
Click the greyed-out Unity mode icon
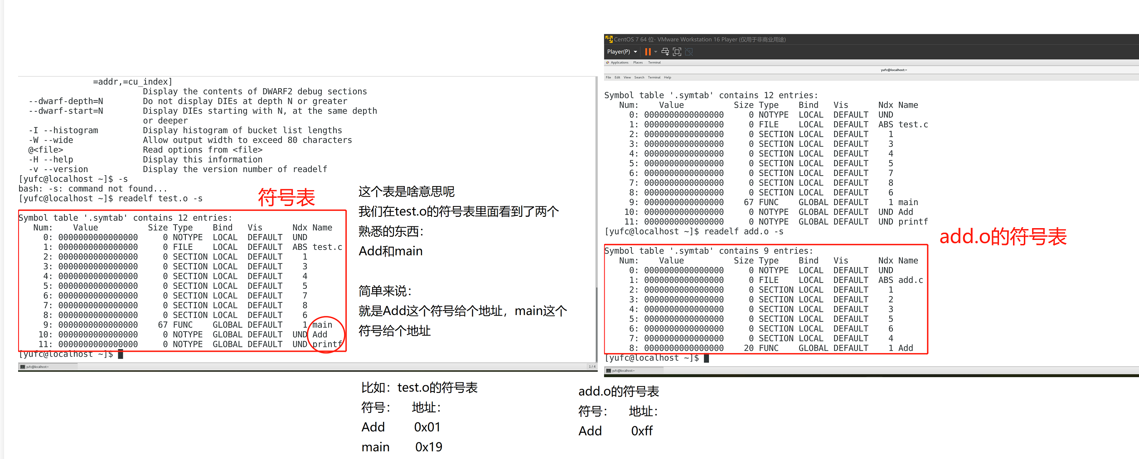(688, 52)
